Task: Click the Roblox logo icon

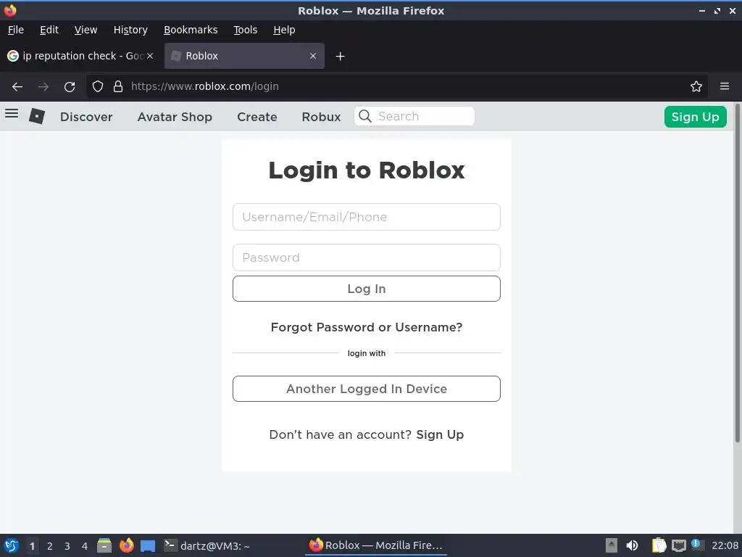Action: (37, 116)
